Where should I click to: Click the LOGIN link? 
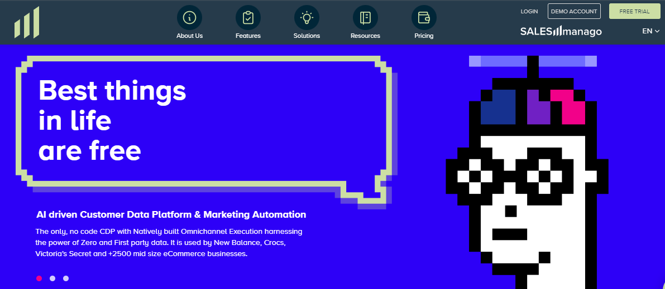tap(529, 12)
